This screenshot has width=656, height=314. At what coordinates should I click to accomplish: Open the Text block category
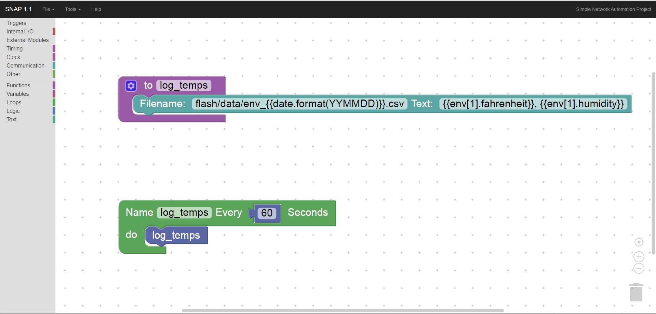(28, 119)
